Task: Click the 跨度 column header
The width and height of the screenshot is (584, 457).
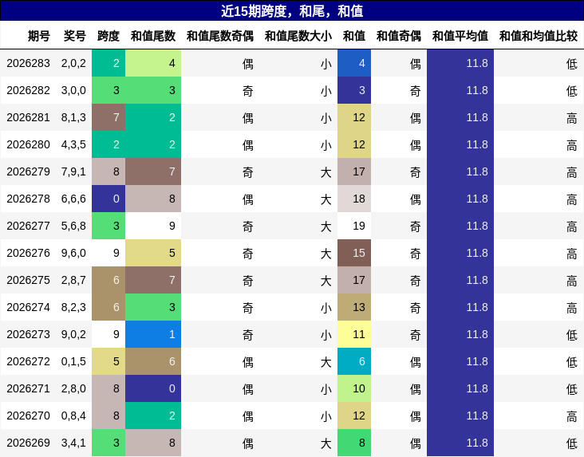Action: [108, 36]
